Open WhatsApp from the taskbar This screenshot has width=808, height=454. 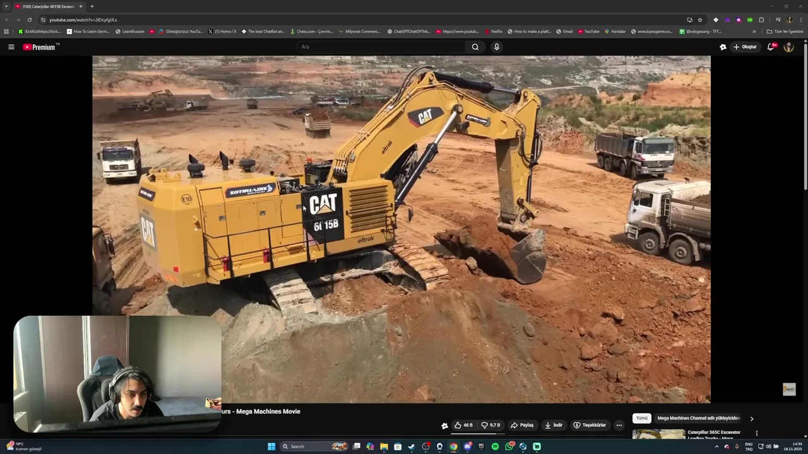[x=509, y=446]
